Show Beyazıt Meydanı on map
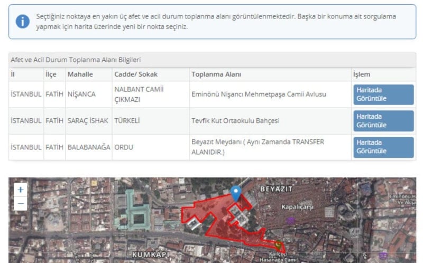Image resolution: width=423 pixels, height=263 pixels. pyautogui.click(x=383, y=147)
